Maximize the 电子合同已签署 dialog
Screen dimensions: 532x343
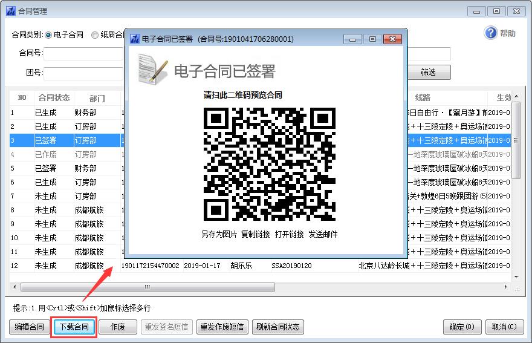[372, 39]
